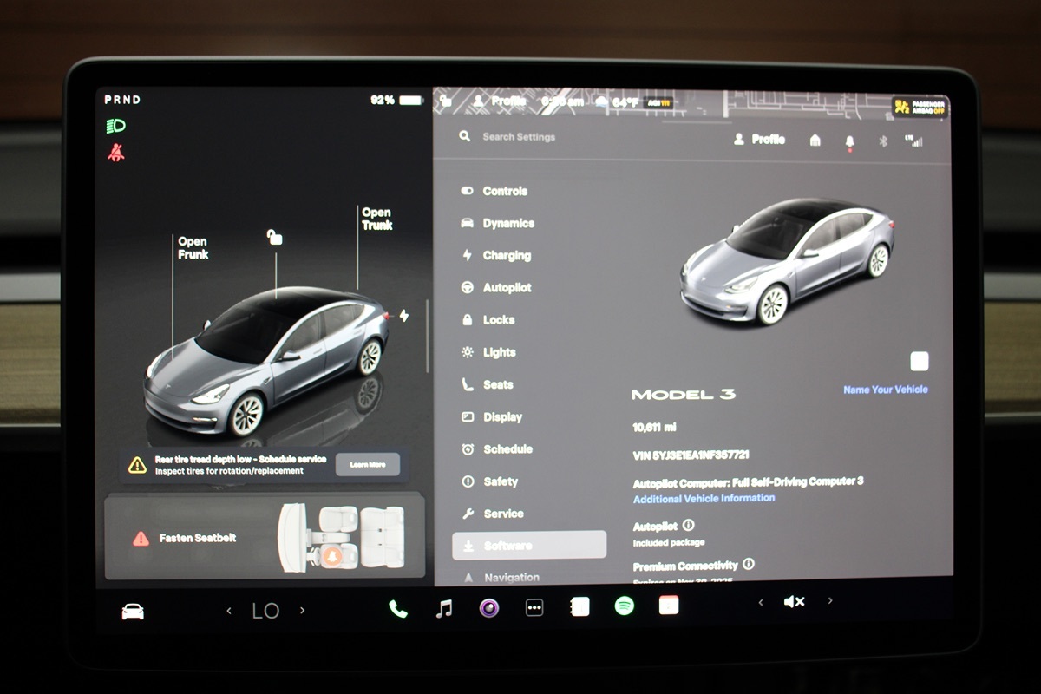Open the music player icon

444,608
